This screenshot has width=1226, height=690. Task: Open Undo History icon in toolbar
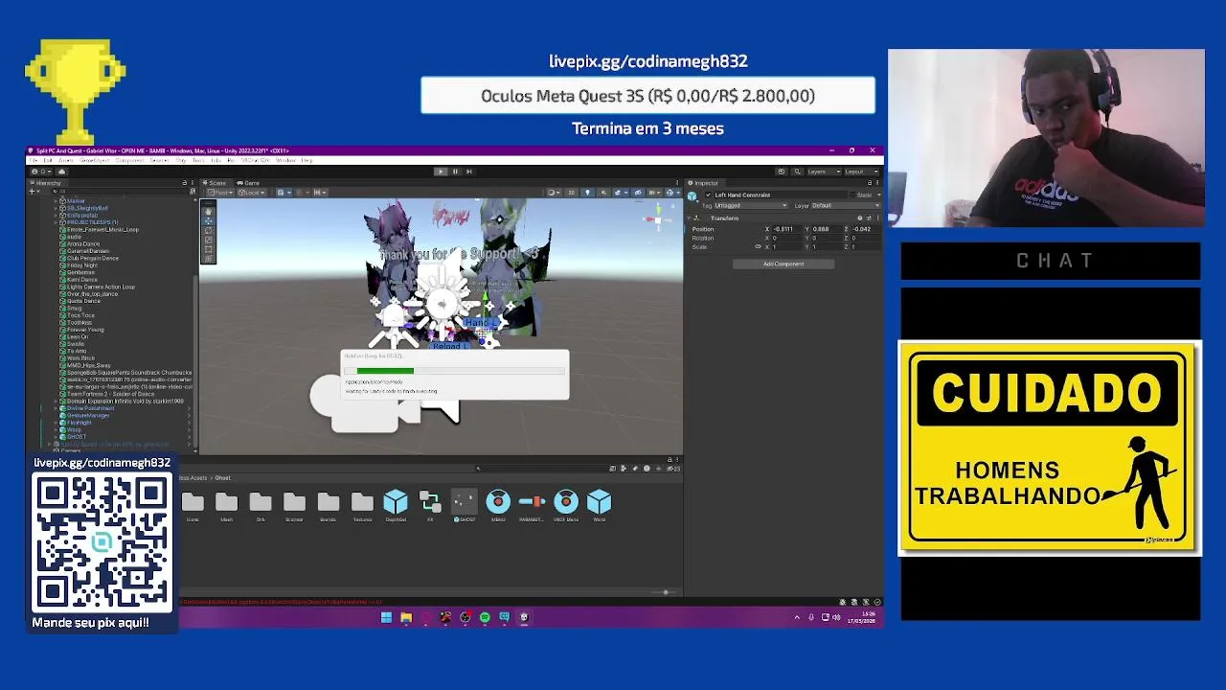tap(782, 172)
